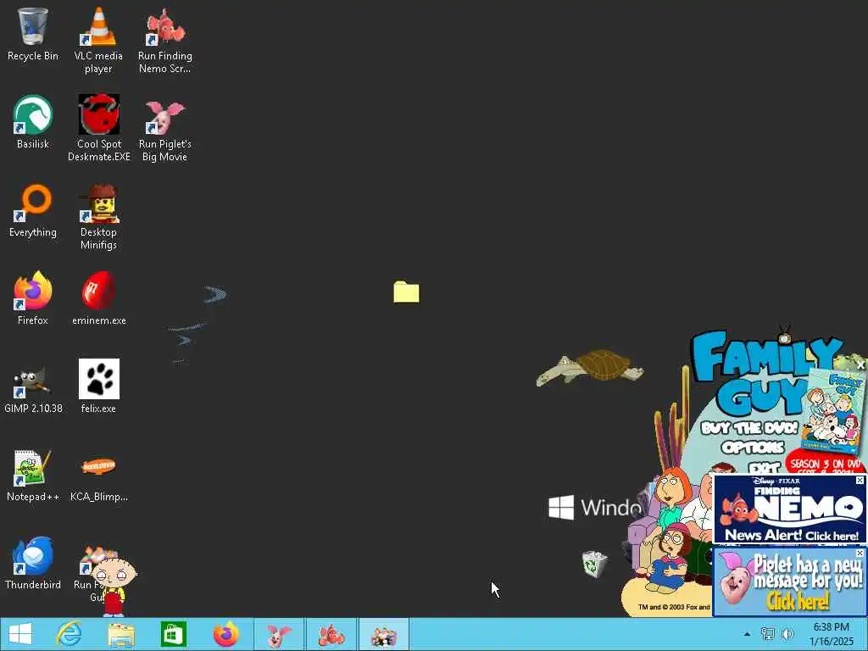The height and width of the screenshot is (651, 868).
Task: Close the Family Guy panel
Action: [x=860, y=365]
